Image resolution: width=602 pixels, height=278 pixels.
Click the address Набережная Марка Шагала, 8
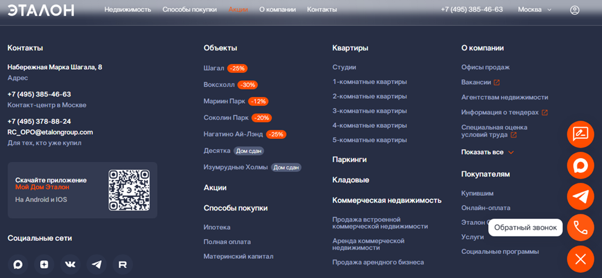click(55, 67)
